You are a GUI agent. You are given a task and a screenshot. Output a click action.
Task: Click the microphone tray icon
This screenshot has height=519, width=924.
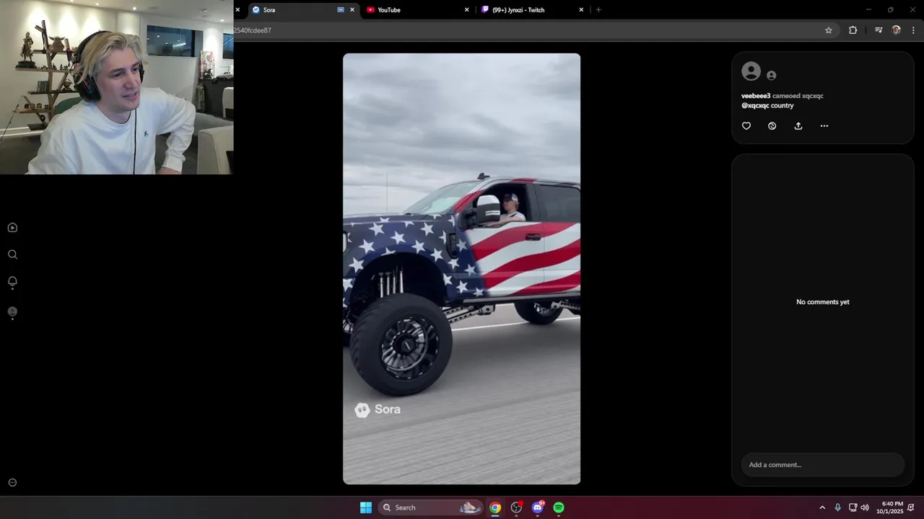tap(837, 507)
